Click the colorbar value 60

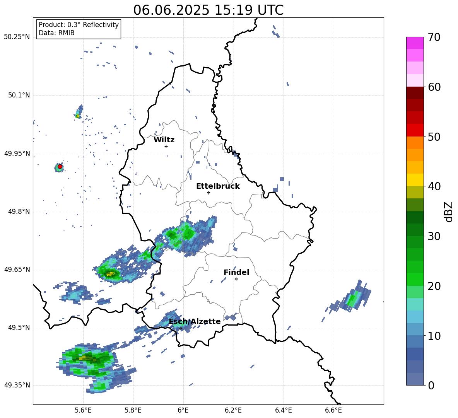[x=434, y=87]
